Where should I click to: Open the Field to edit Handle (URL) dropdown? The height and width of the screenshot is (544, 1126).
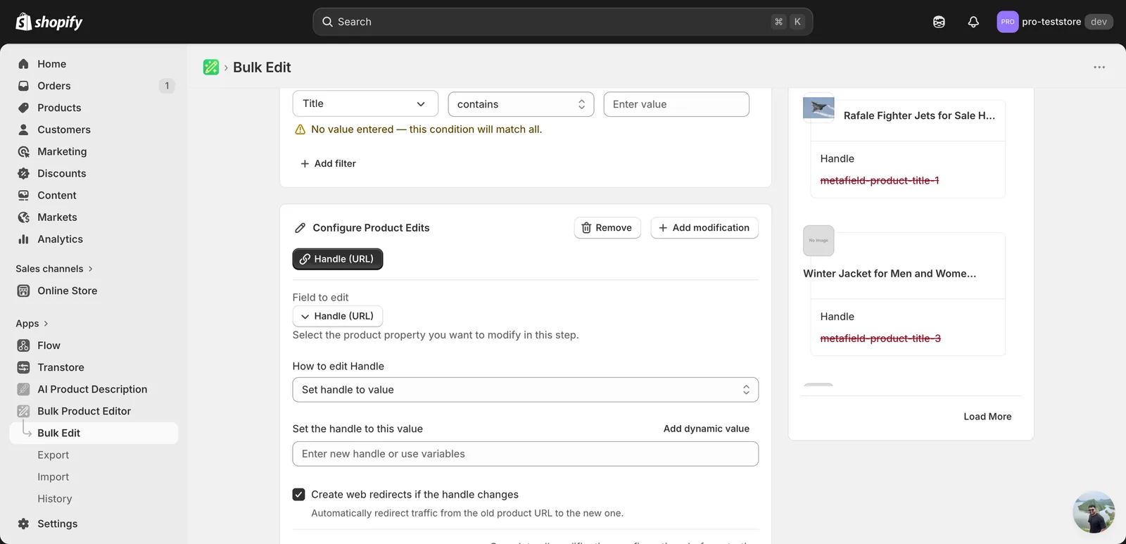pos(338,316)
